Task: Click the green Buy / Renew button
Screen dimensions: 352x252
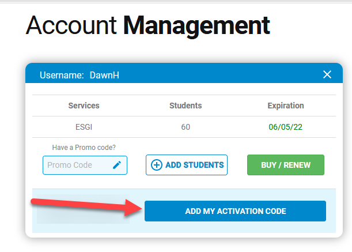Action: point(286,165)
